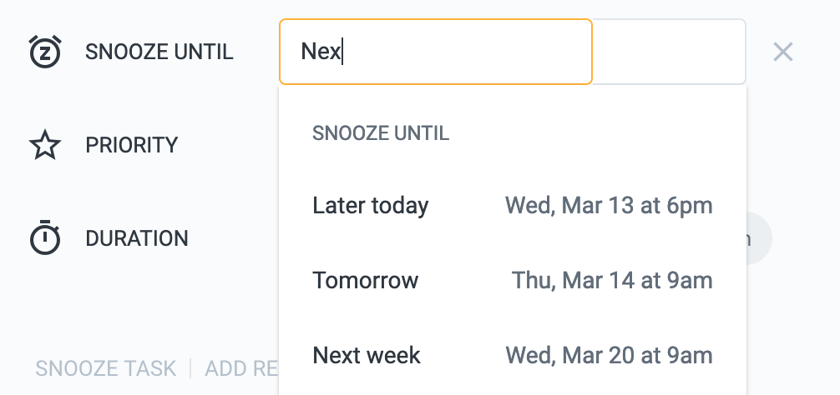Click the separator between SNOOZE TASK and ADD
This screenshot has width=840, height=395.
(x=190, y=368)
